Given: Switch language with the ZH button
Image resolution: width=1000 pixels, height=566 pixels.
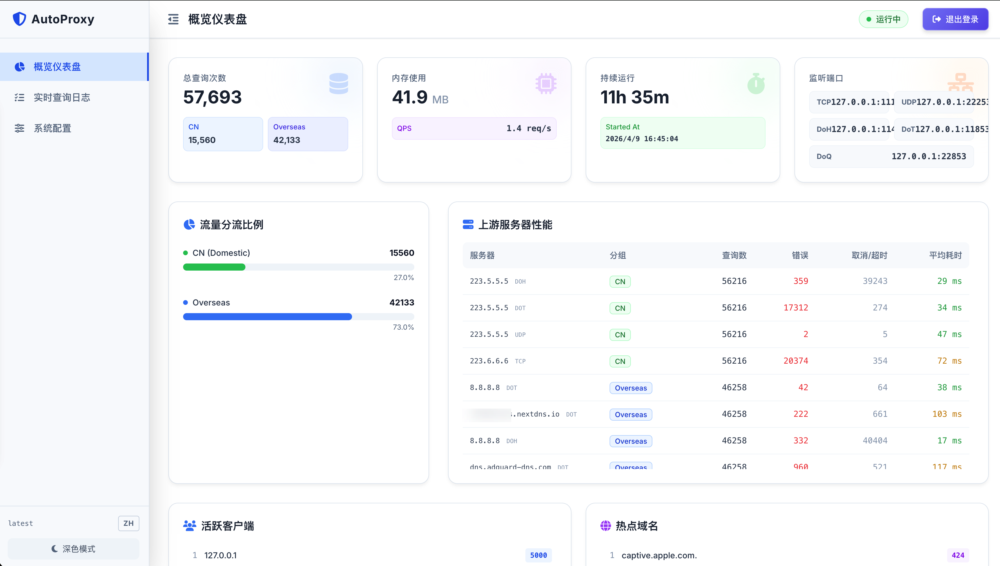Looking at the screenshot, I should (129, 523).
